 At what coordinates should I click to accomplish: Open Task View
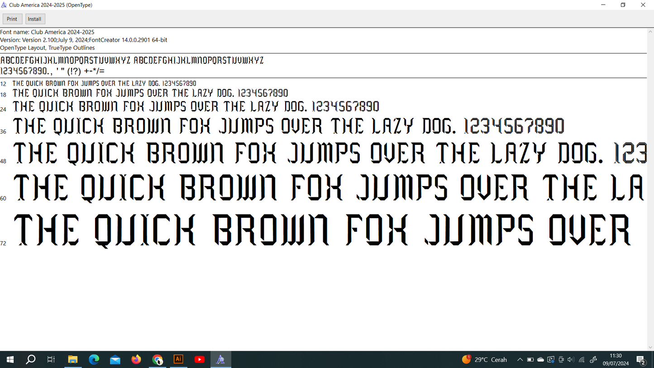(51, 359)
